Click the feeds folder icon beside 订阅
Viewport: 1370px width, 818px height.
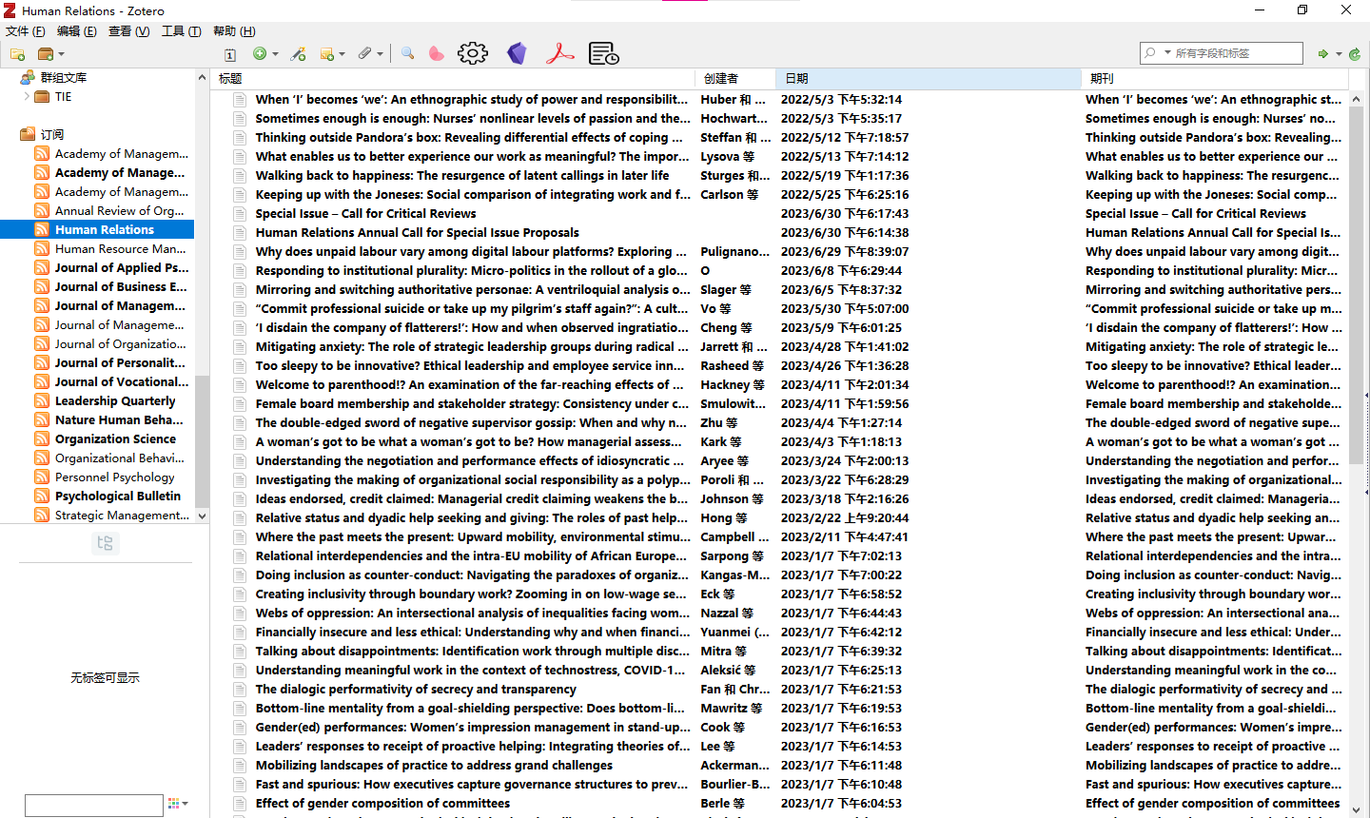[x=28, y=134]
